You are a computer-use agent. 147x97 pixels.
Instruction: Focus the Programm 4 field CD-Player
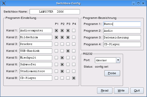click(x=122, y=44)
